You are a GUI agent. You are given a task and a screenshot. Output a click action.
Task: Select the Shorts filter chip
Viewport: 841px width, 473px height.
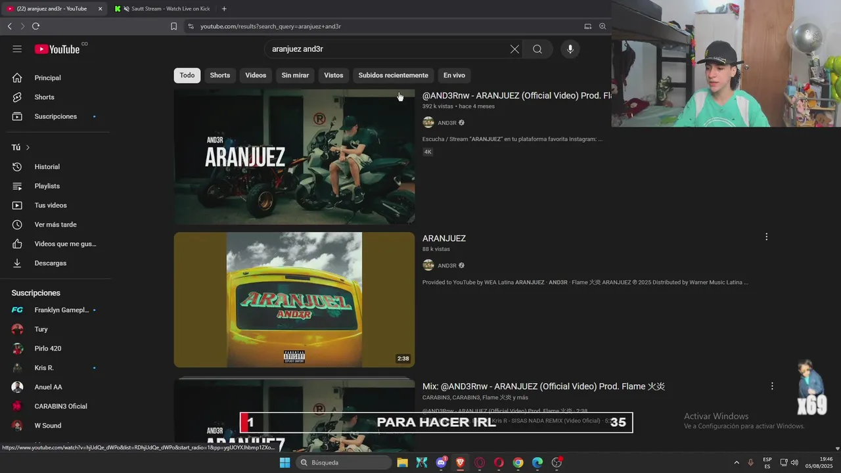220,75
